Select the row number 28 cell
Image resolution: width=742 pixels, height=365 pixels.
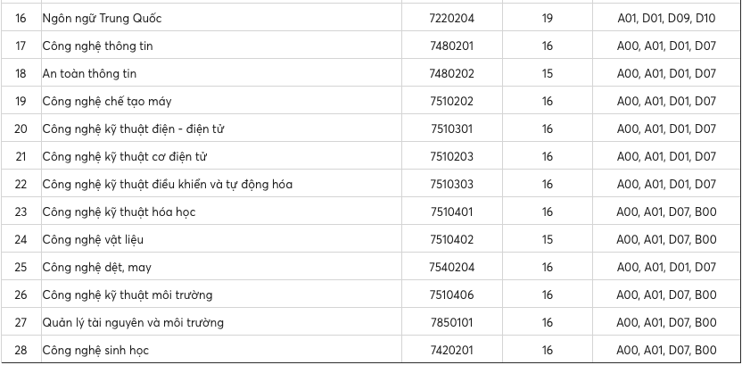pyautogui.click(x=21, y=350)
